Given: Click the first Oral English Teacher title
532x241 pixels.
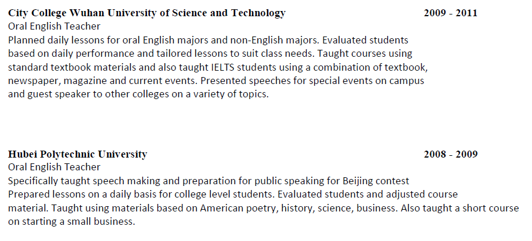Looking at the screenshot, I should coord(54,26).
